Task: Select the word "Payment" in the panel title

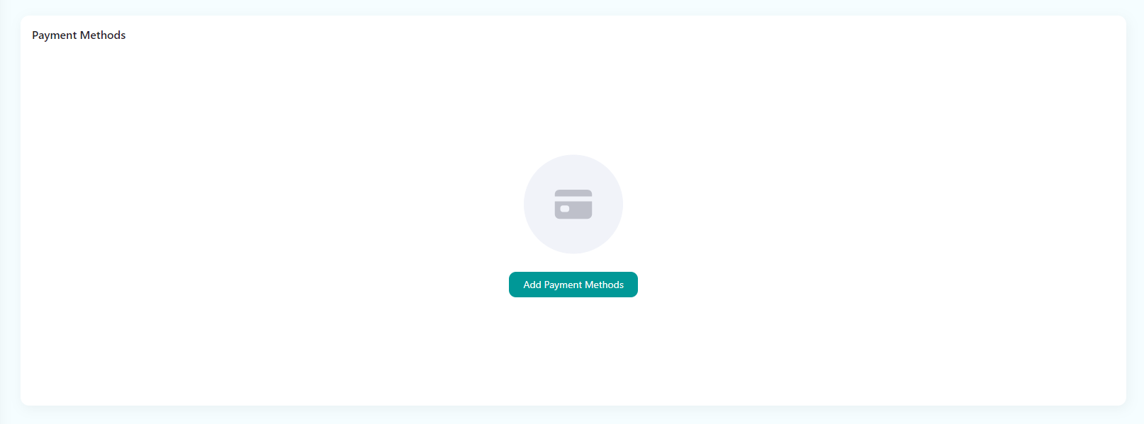Action: (55, 35)
